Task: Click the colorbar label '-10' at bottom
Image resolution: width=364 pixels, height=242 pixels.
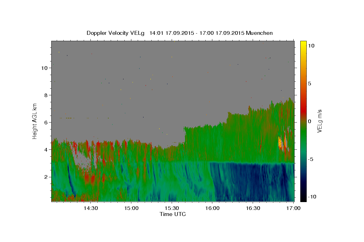Action: (x=312, y=197)
